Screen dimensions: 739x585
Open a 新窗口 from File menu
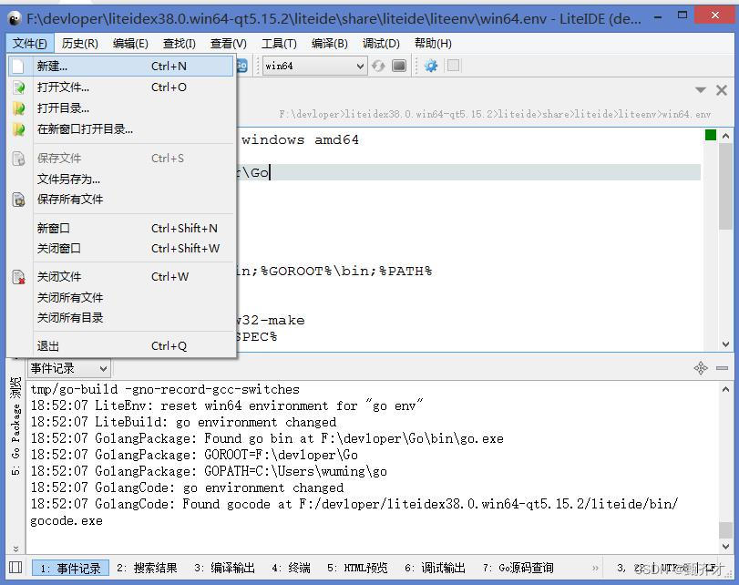coord(120,228)
